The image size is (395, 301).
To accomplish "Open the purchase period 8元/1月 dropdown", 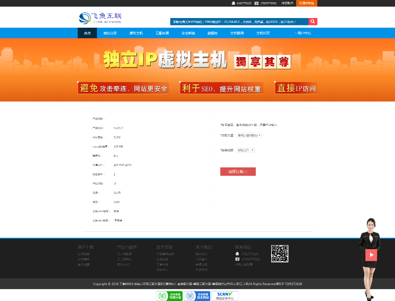I will pos(246,150).
